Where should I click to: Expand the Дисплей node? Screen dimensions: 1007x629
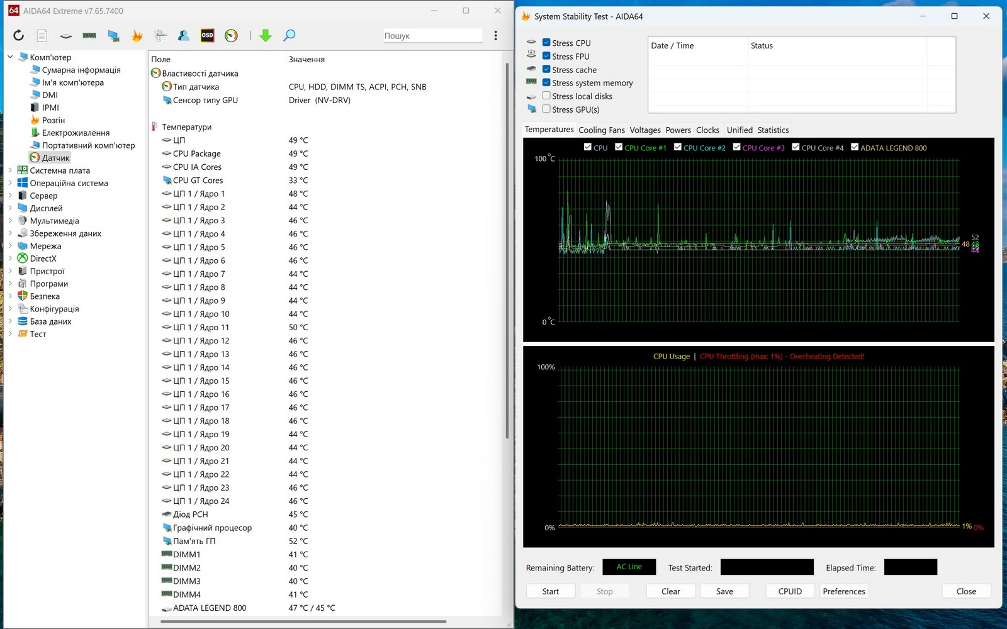click(10, 208)
